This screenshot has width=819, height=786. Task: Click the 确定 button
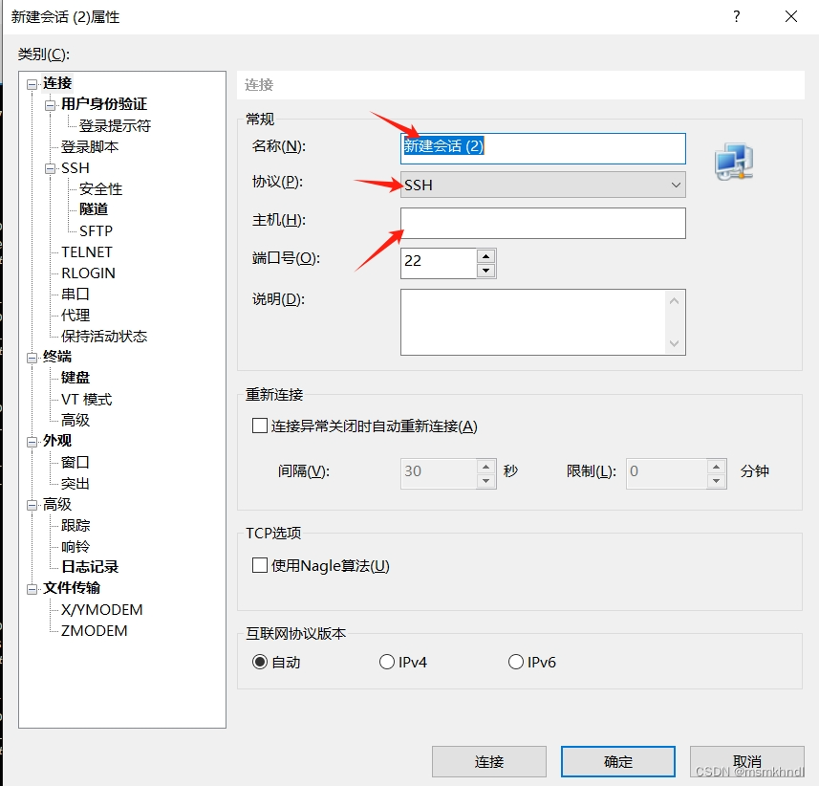[618, 761]
